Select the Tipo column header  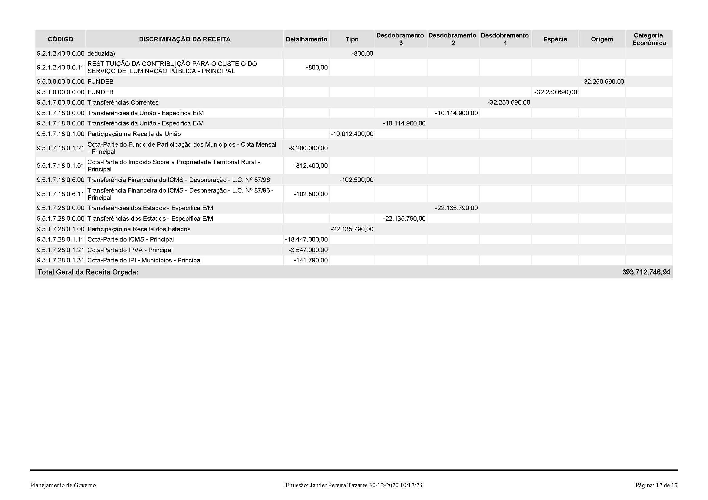point(352,39)
